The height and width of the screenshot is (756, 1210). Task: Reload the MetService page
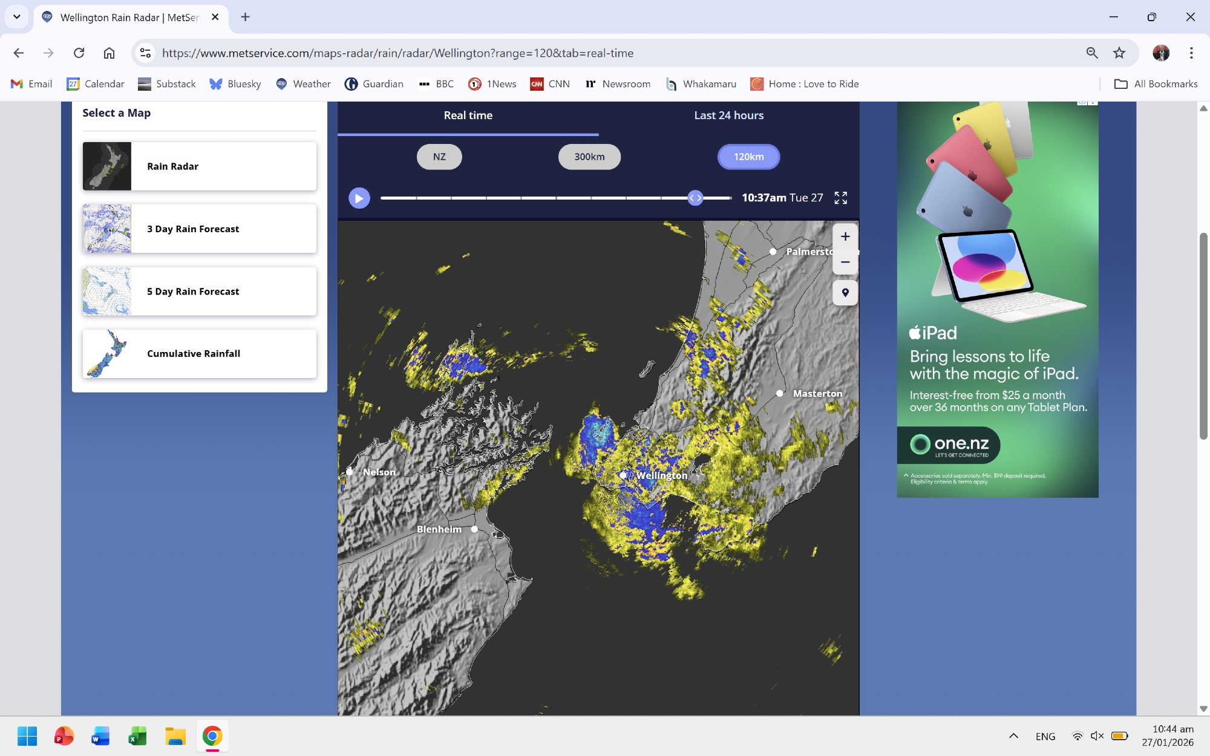click(x=79, y=53)
